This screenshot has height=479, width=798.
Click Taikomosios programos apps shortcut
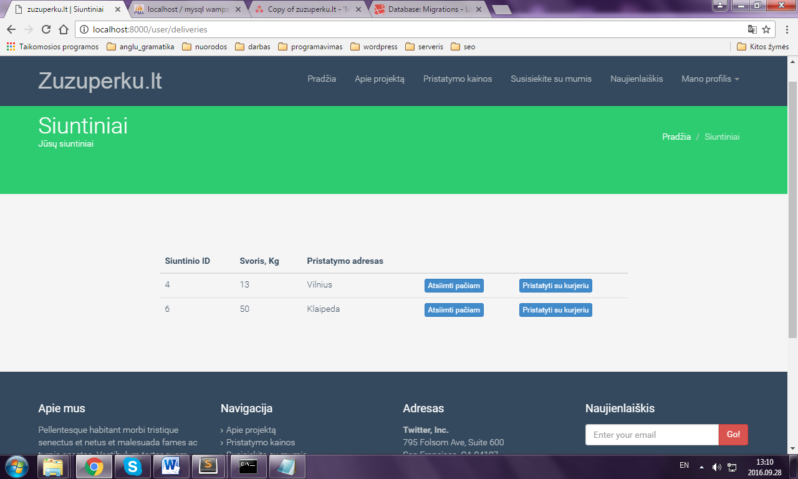[x=53, y=47]
